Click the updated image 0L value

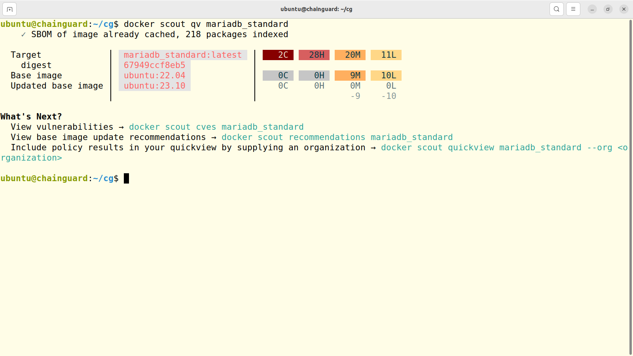pyautogui.click(x=391, y=86)
